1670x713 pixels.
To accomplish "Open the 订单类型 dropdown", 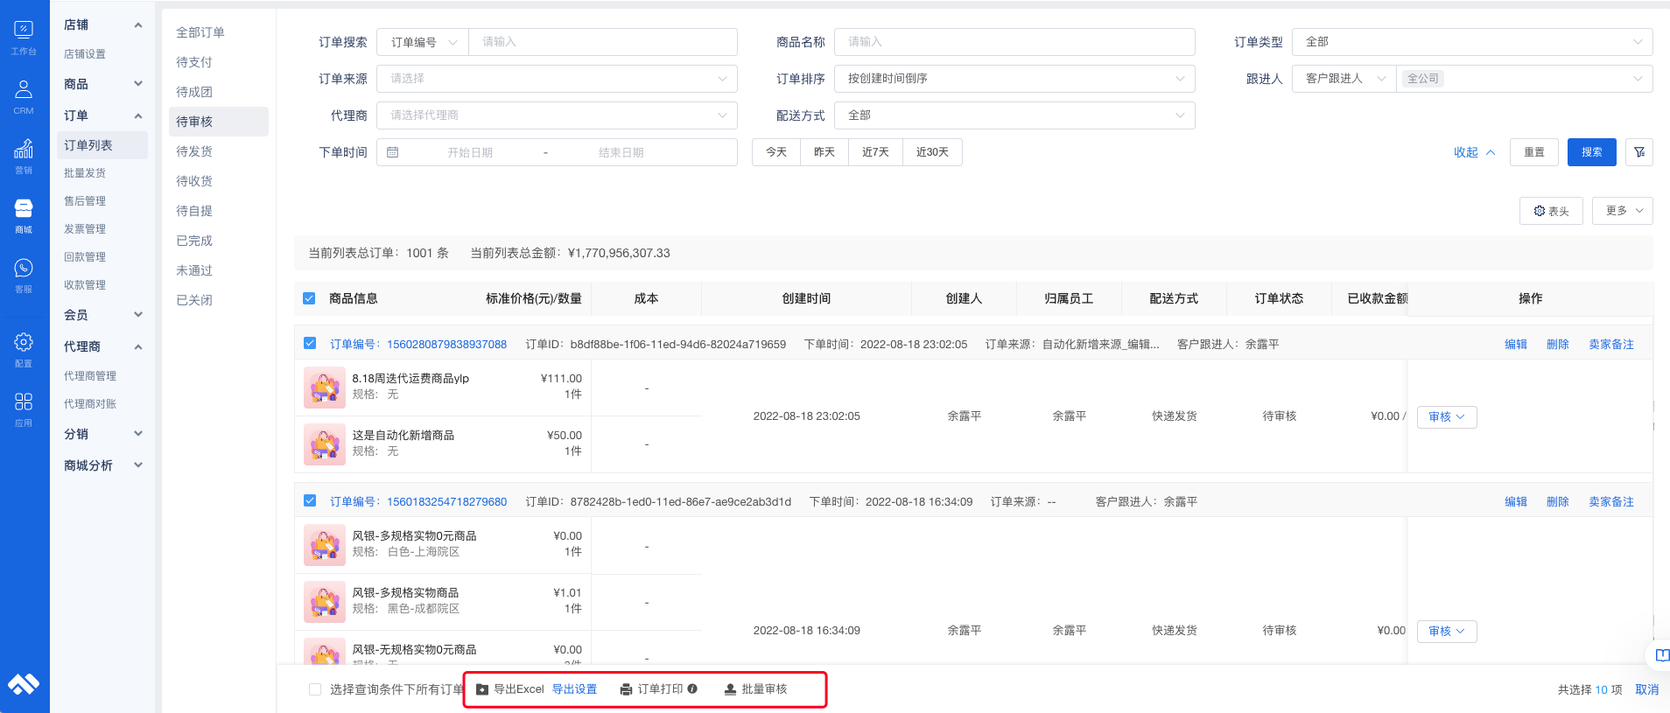I will tap(1471, 42).
